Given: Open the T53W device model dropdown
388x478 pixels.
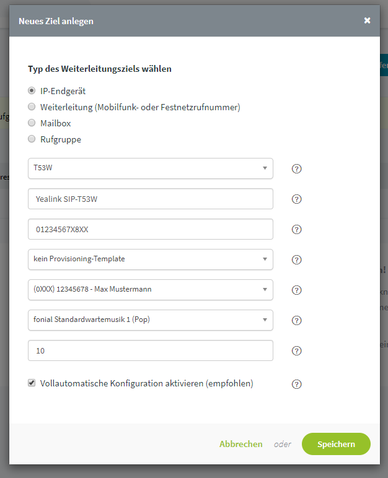Looking at the screenshot, I should [151, 168].
